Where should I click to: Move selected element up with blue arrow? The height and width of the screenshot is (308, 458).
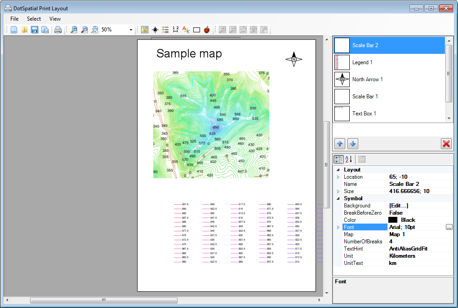point(340,144)
